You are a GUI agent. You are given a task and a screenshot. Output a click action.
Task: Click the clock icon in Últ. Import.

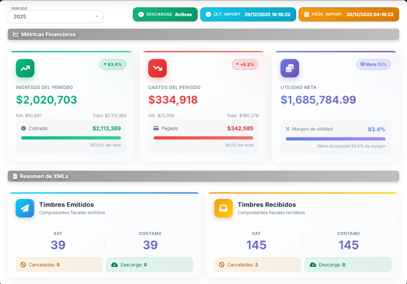(208, 15)
